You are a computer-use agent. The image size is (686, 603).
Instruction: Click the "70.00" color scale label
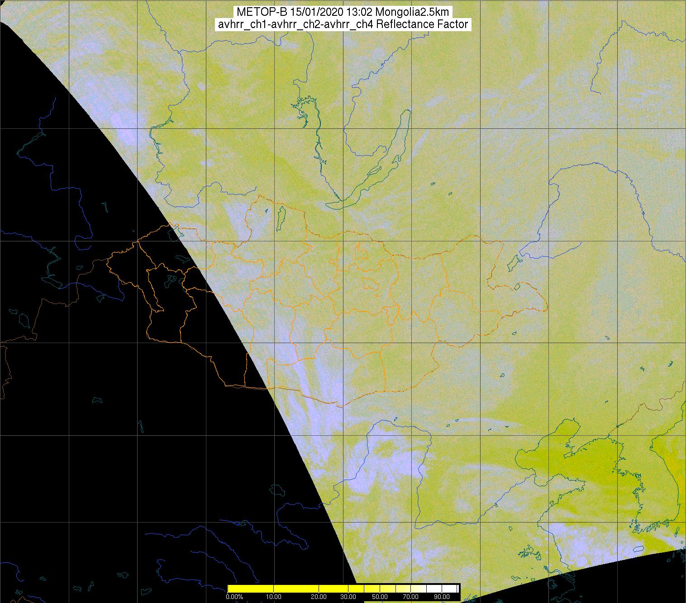click(x=411, y=597)
